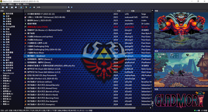Click the 七戰士 / 火熱火熱 7 game icon
This screenshot has height=112, width=208.
[x=25, y=17]
